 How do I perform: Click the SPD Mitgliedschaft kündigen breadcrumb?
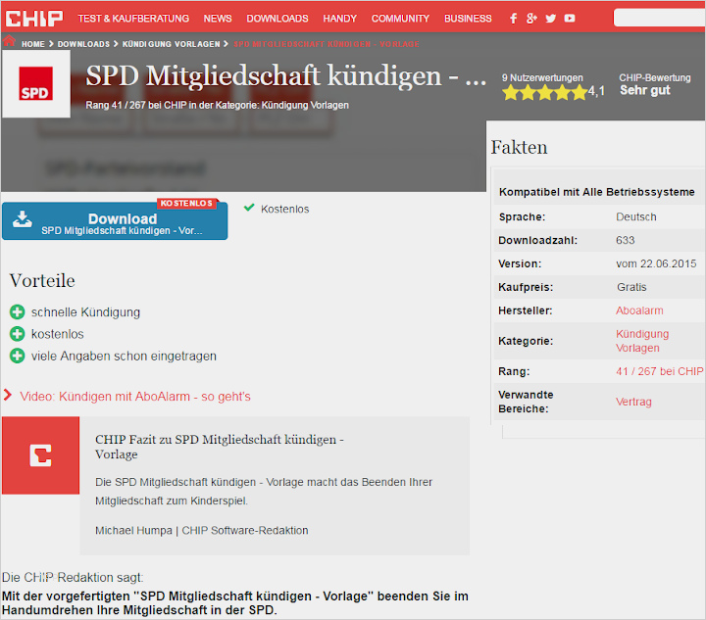point(327,44)
